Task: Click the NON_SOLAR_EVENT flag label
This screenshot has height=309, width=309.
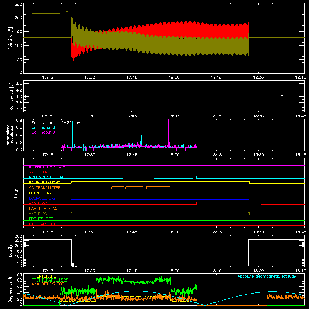Action: pyautogui.click(x=47, y=177)
